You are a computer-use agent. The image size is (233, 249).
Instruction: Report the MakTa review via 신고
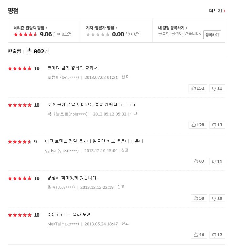pyautogui.click(x=125, y=223)
